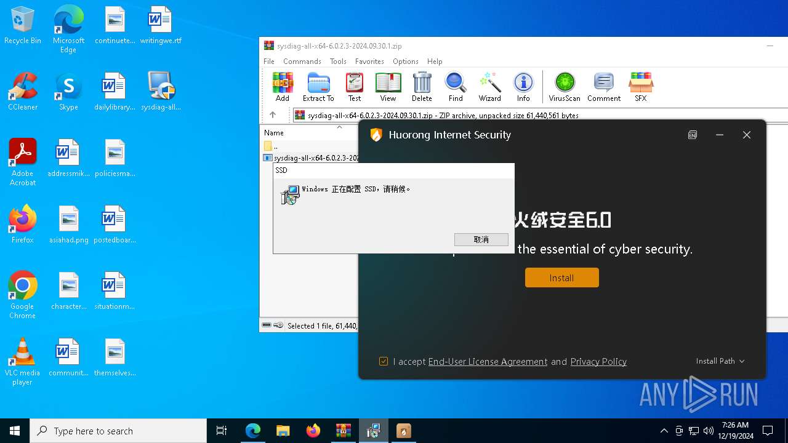This screenshot has height=443, width=788.
Task: Expand the Install Path dropdown
Action: coord(720,361)
